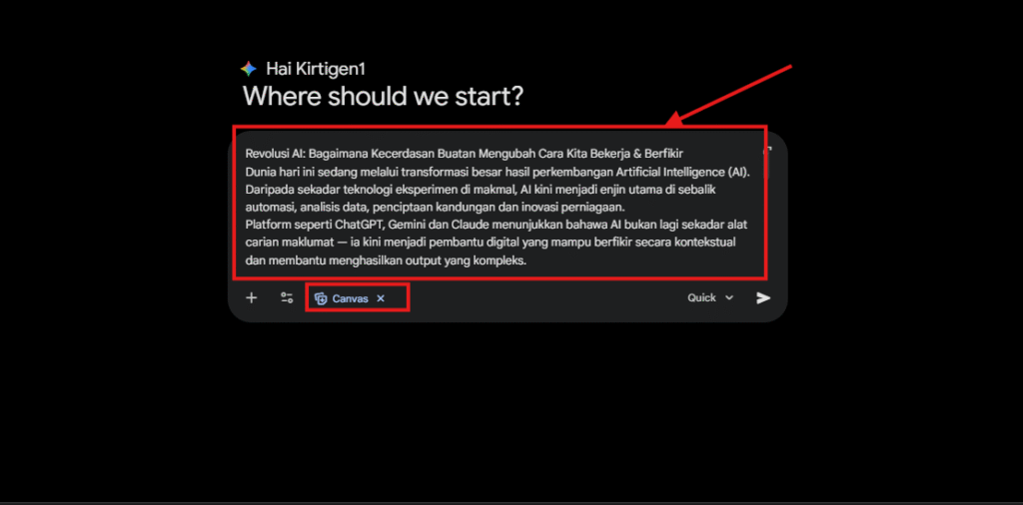Expand the prompt box using the corner icon

click(x=768, y=151)
